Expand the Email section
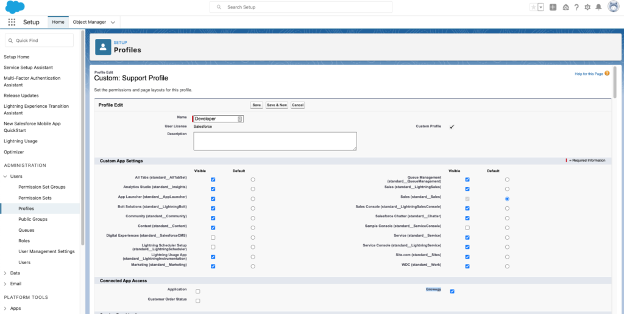The width and height of the screenshot is (624, 314). pyautogui.click(x=5, y=284)
